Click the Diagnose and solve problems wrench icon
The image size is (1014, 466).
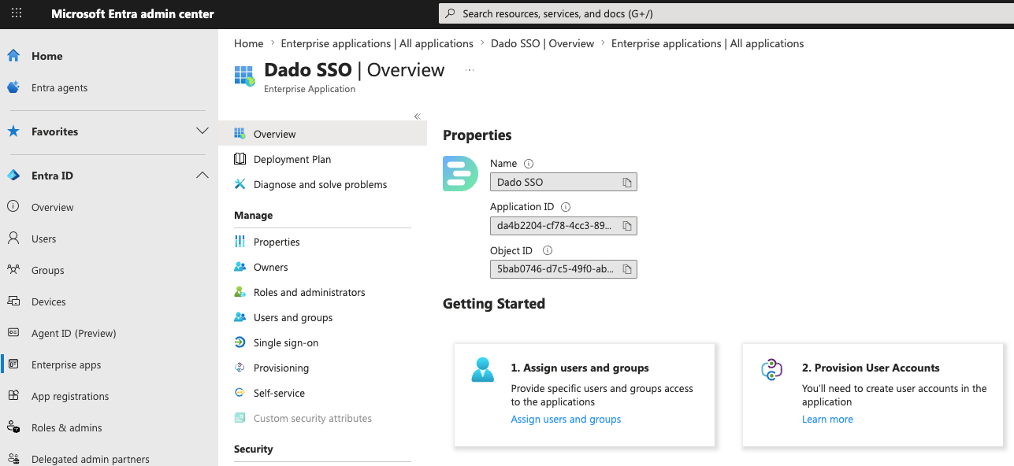coord(240,184)
